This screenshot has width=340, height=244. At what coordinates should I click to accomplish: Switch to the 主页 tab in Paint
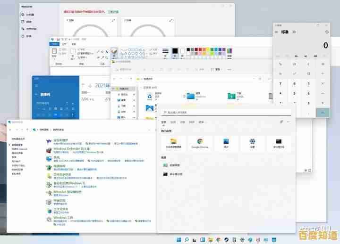pos(64,44)
